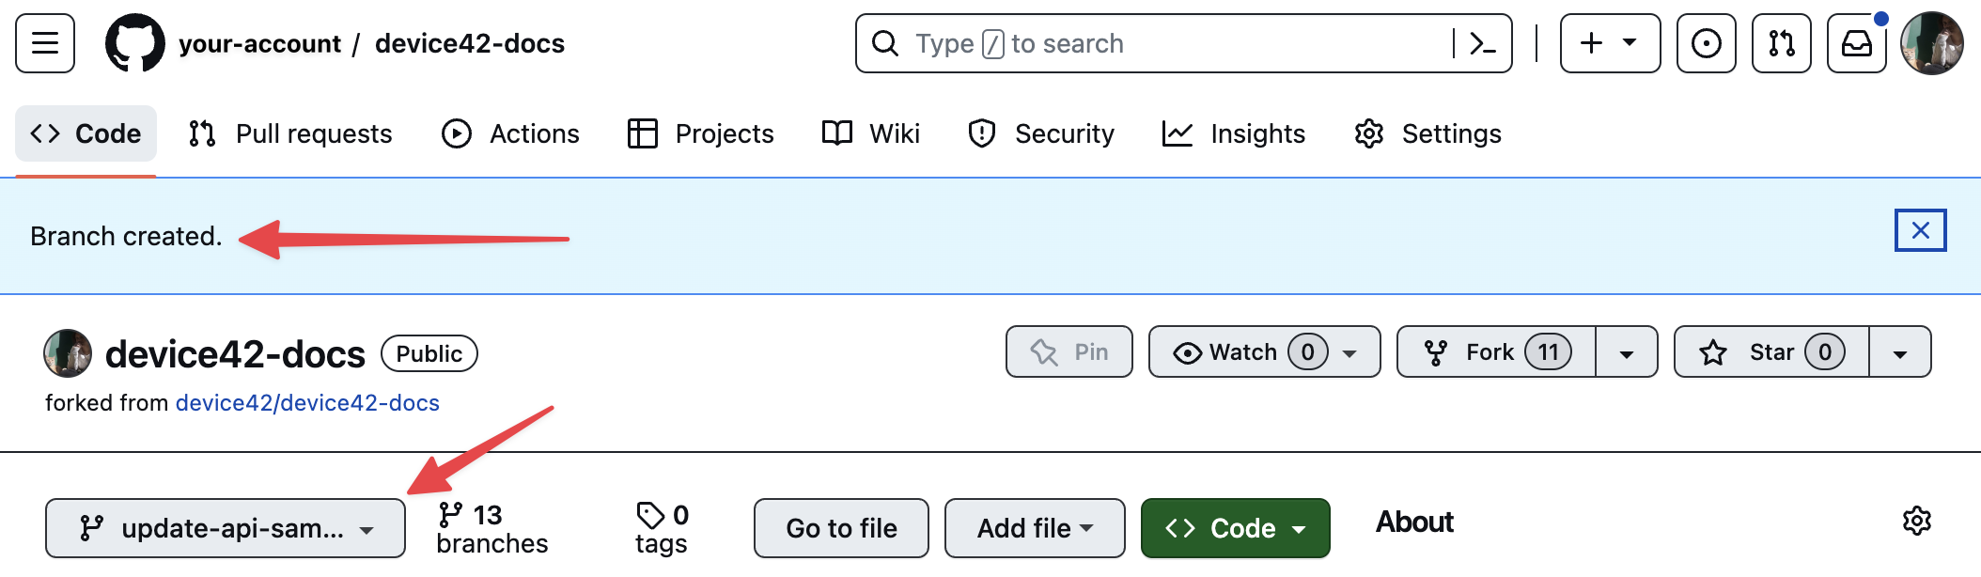Open the pull requests icon in header
The width and height of the screenshot is (1981, 577).
pos(1781,43)
